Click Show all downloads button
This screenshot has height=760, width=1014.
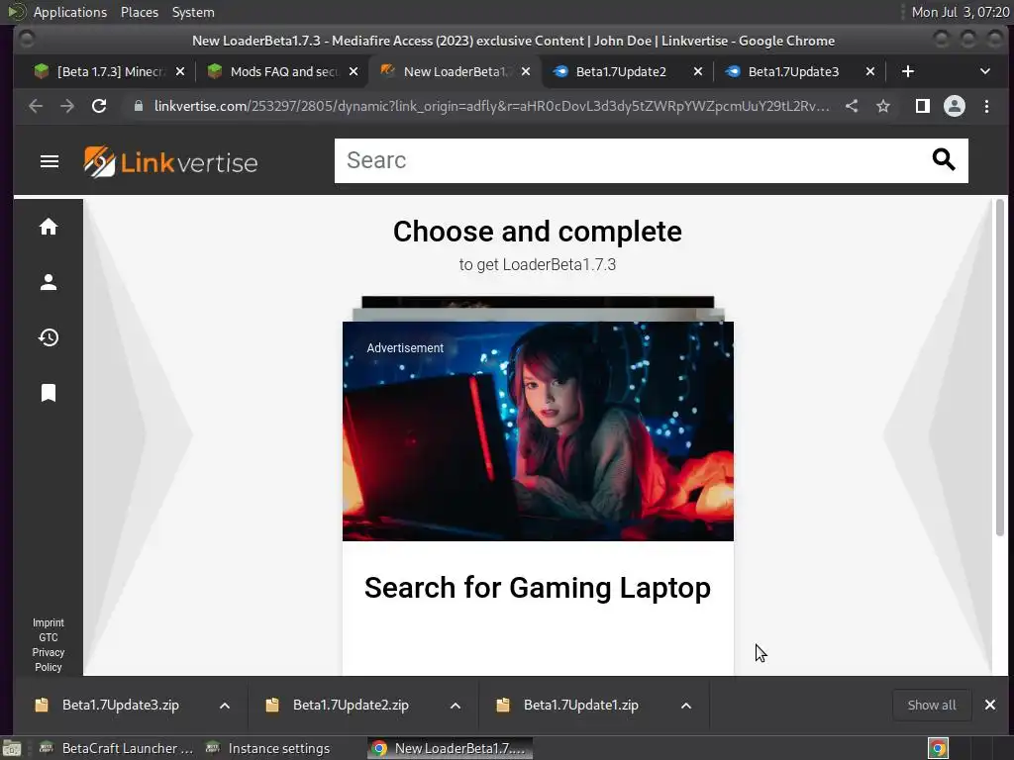pyautogui.click(x=931, y=705)
